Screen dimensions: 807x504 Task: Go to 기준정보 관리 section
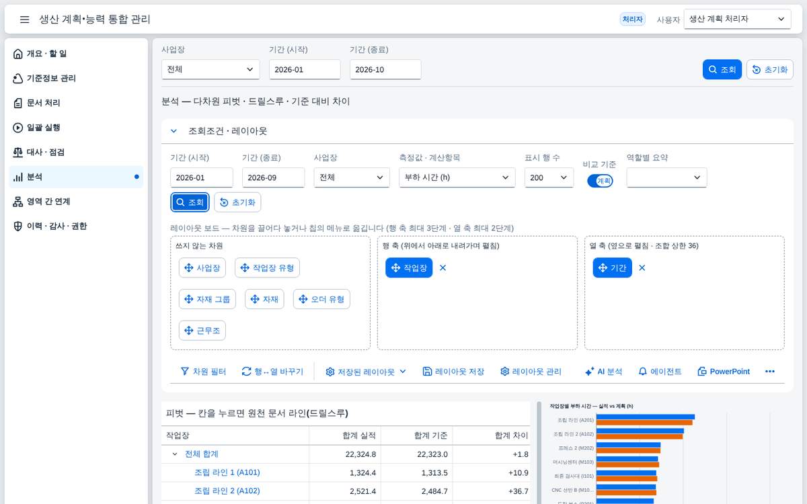[x=76, y=79]
